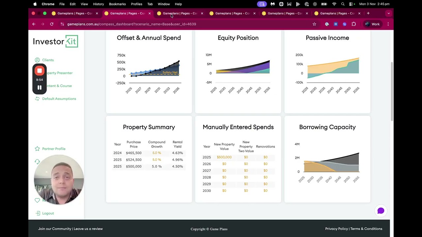Open the History menu
The width and height of the screenshot is (422, 237).
[99, 4]
